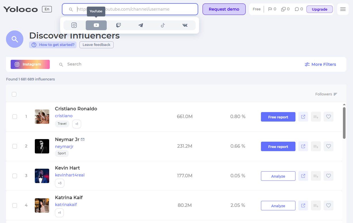Image resolution: width=353 pixels, height=223 pixels.
Task: Analyze Kevin Hart's account
Action: click(278, 176)
